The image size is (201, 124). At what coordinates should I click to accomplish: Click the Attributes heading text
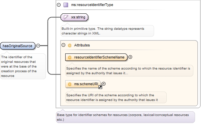point(82,45)
